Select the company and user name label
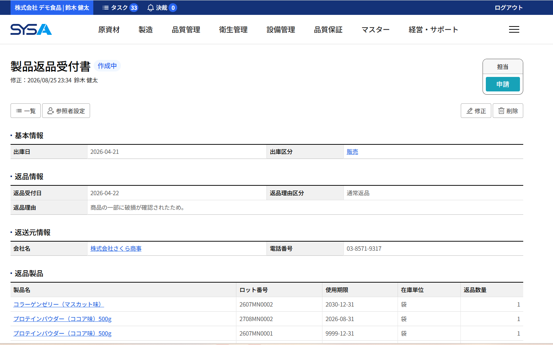 (52, 8)
